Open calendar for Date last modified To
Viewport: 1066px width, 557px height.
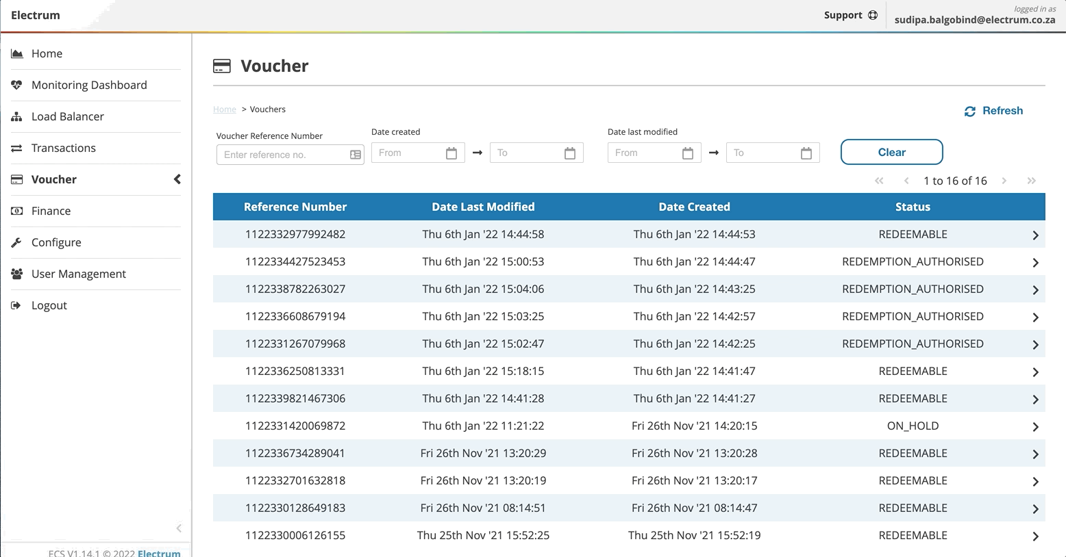(x=806, y=153)
